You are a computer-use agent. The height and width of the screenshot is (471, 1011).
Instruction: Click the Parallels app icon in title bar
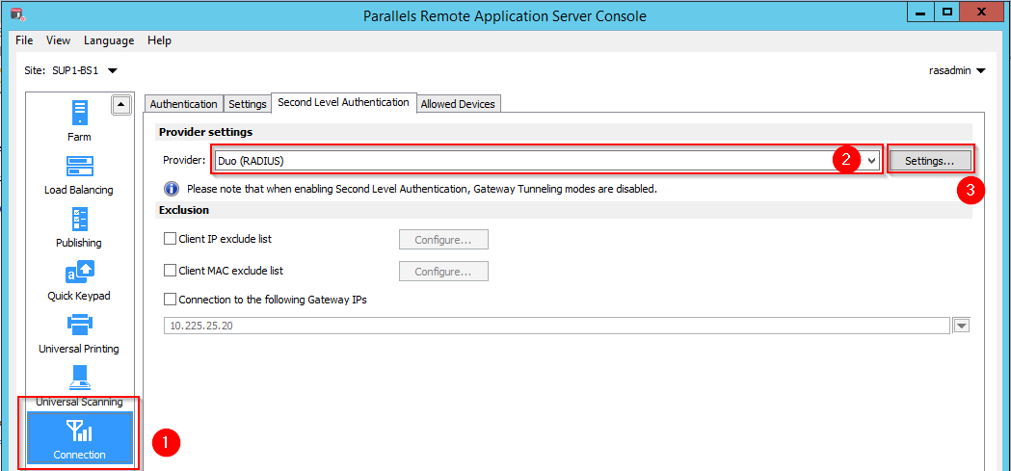coord(17,13)
